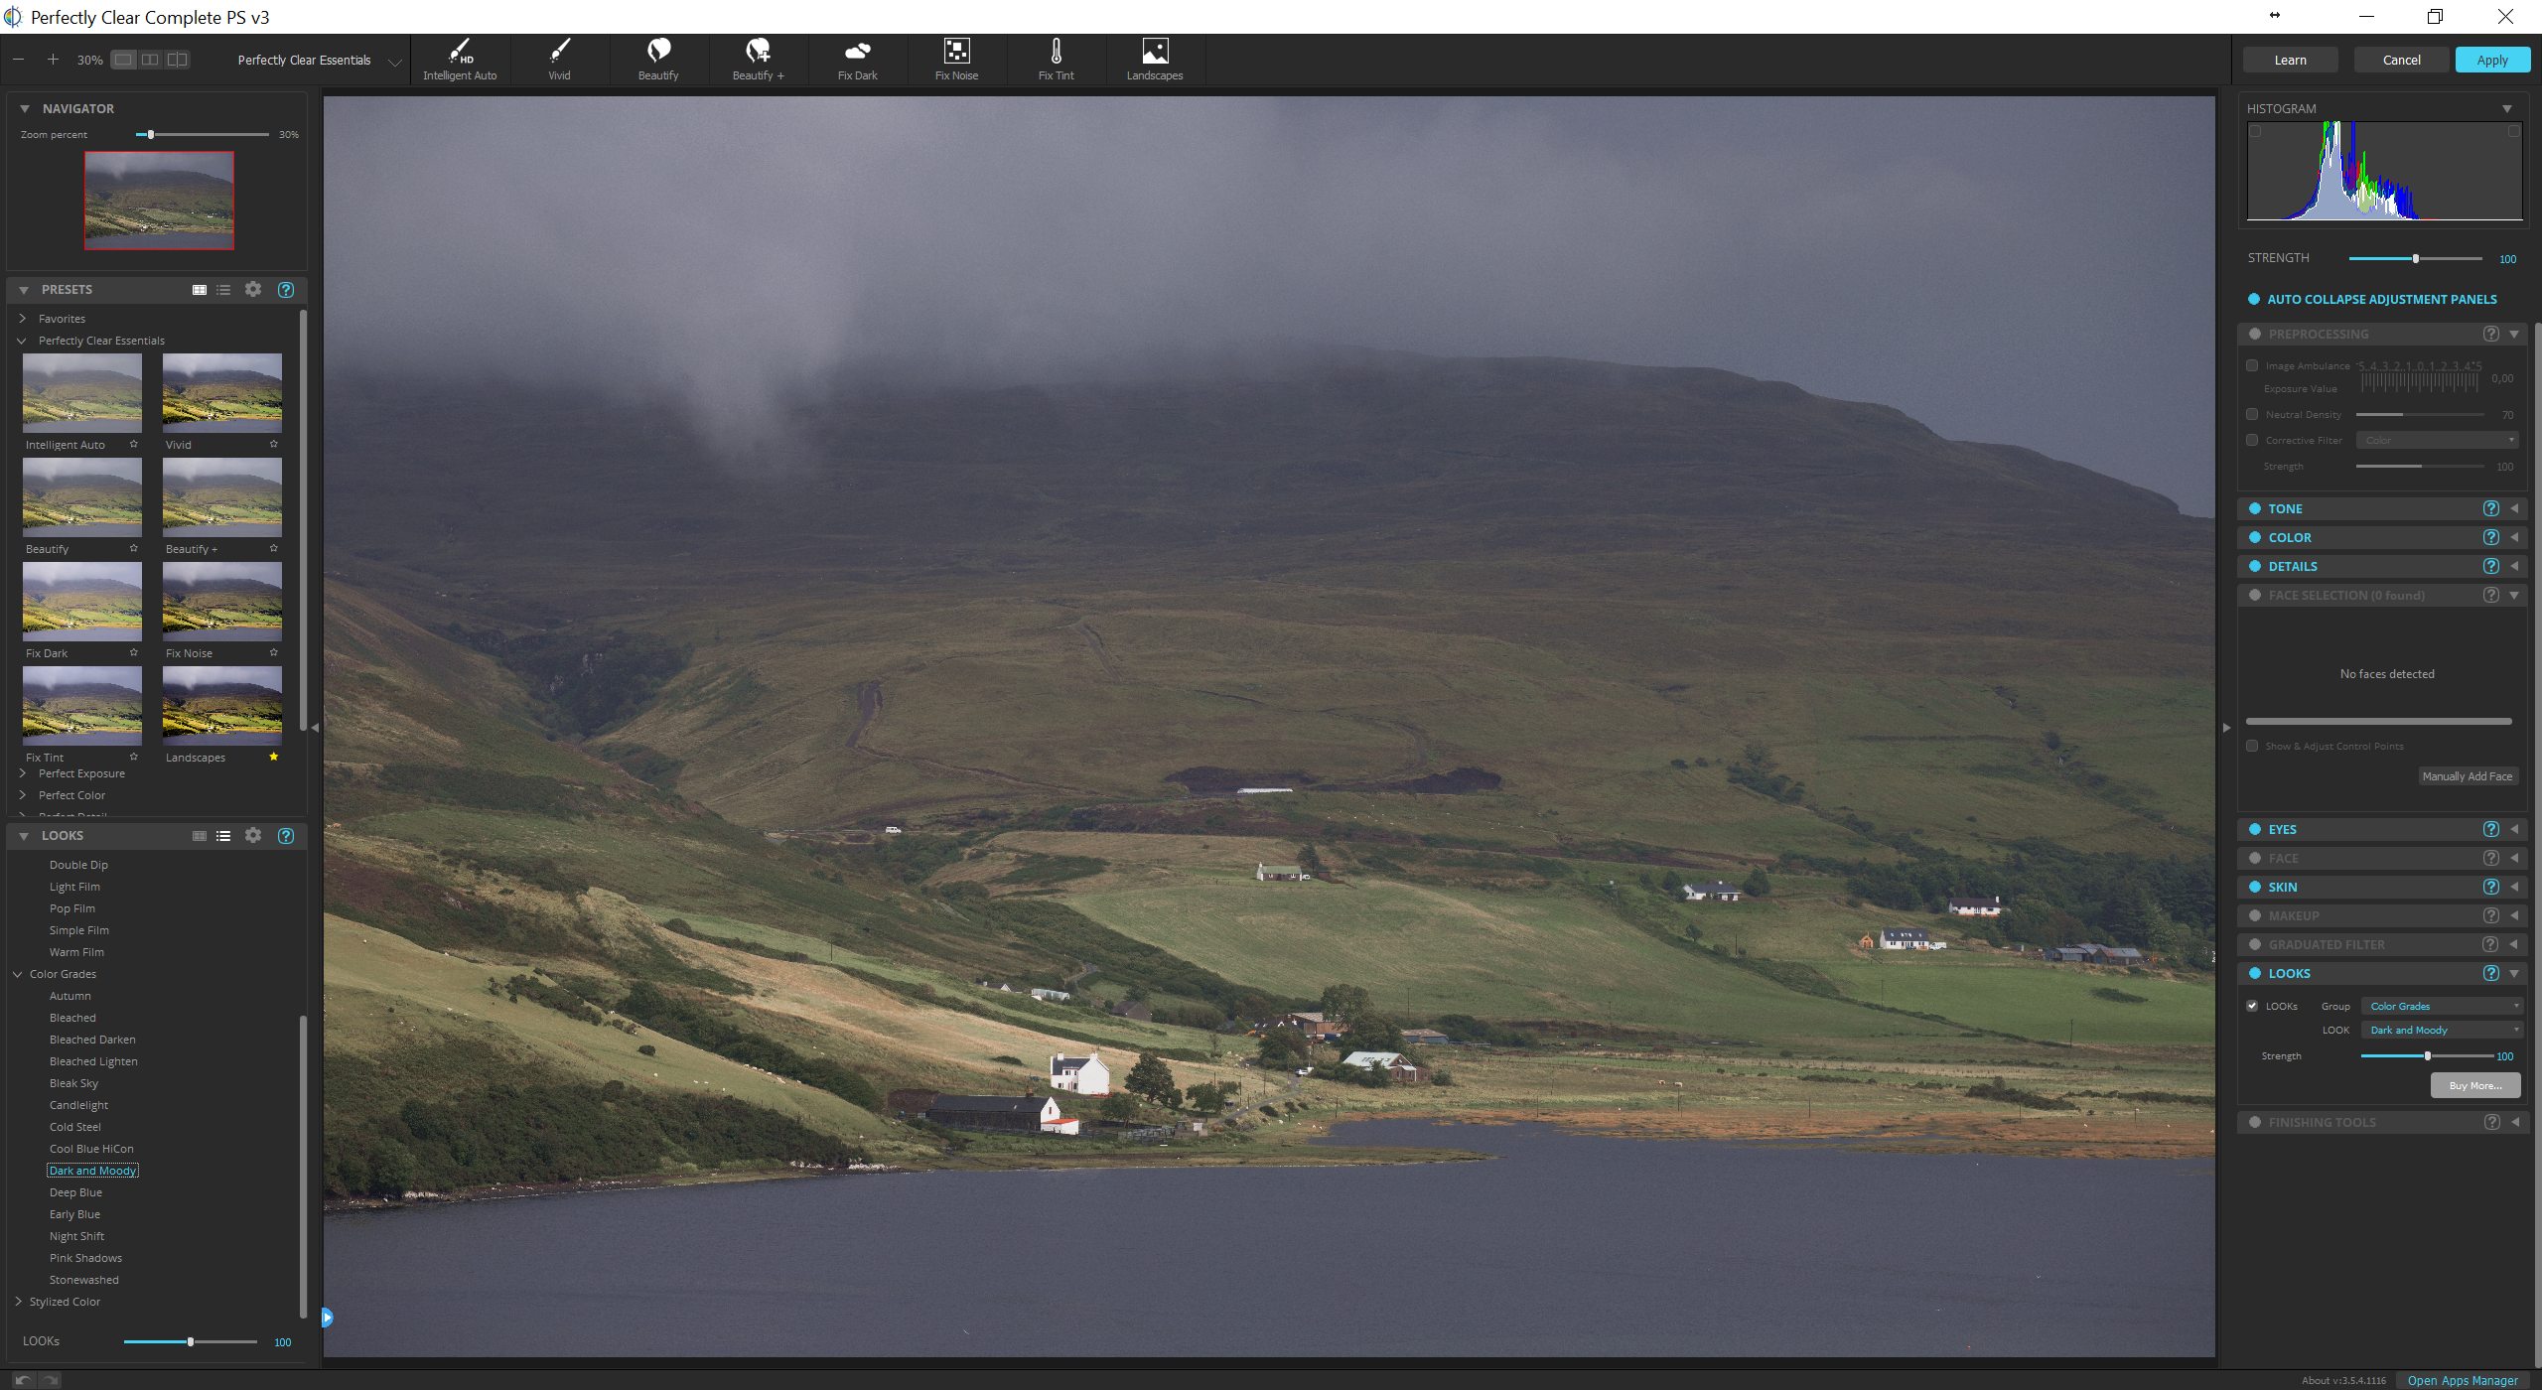Viewport: 2542px width, 1390px height.
Task: Favorite the Intelligent Auto preset star
Action: [x=134, y=444]
